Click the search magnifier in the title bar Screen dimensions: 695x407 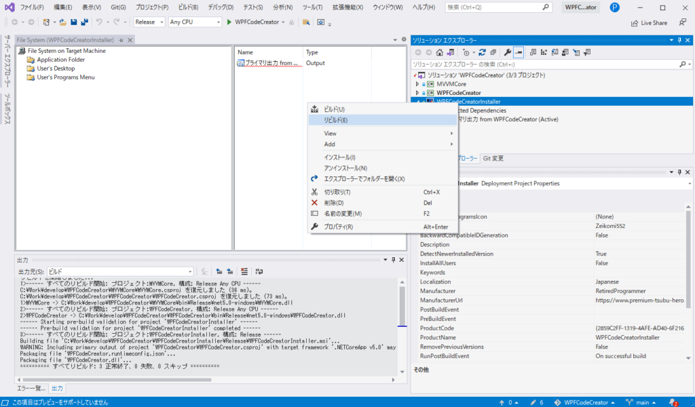tap(546, 7)
